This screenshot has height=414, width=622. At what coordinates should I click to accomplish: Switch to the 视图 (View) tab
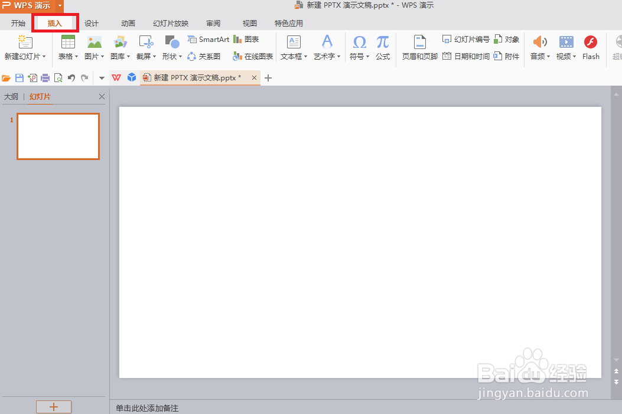click(x=249, y=24)
